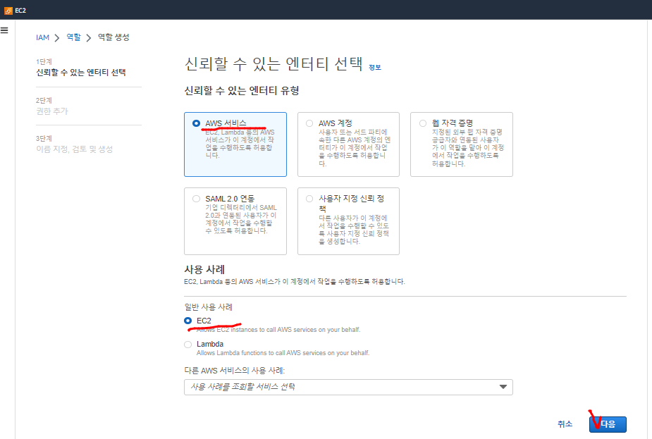This screenshot has height=439, width=652.
Task: Click 역할 생성 breadcrumb text
Action: click(x=113, y=37)
